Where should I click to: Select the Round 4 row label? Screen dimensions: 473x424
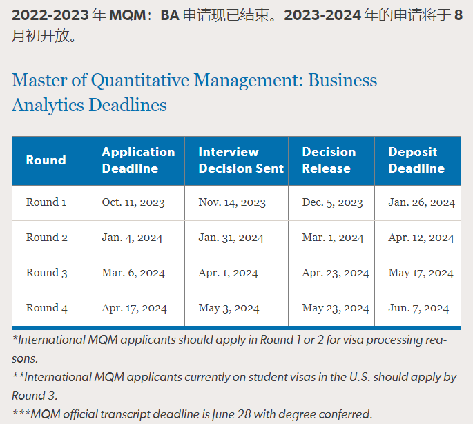tap(46, 308)
